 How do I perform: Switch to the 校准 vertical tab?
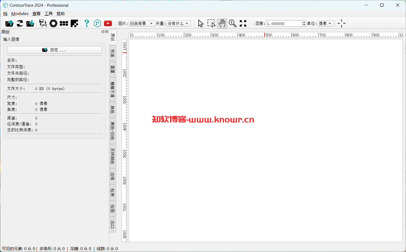point(113,53)
